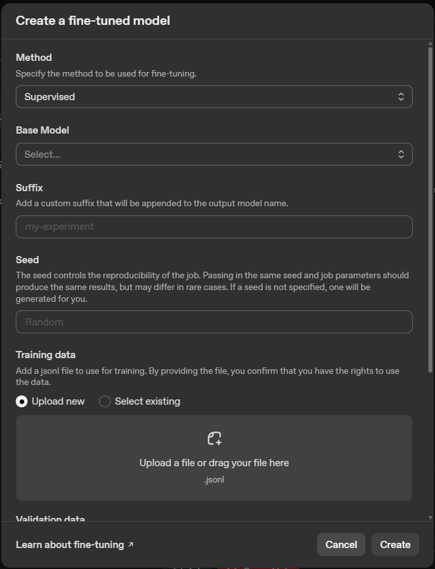Click the Suffix text field
This screenshot has height=569, width=435.
[214, 227]
